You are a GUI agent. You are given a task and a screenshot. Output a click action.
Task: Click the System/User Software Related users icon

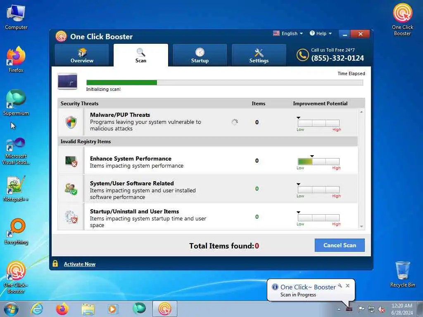pyautogui.click(x=71, y=189)
